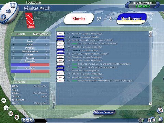Select the 73' Guillaume Bousses try event
Image resolution: width=164 pixels, height=123 pixels.
[x=100, y=81]
